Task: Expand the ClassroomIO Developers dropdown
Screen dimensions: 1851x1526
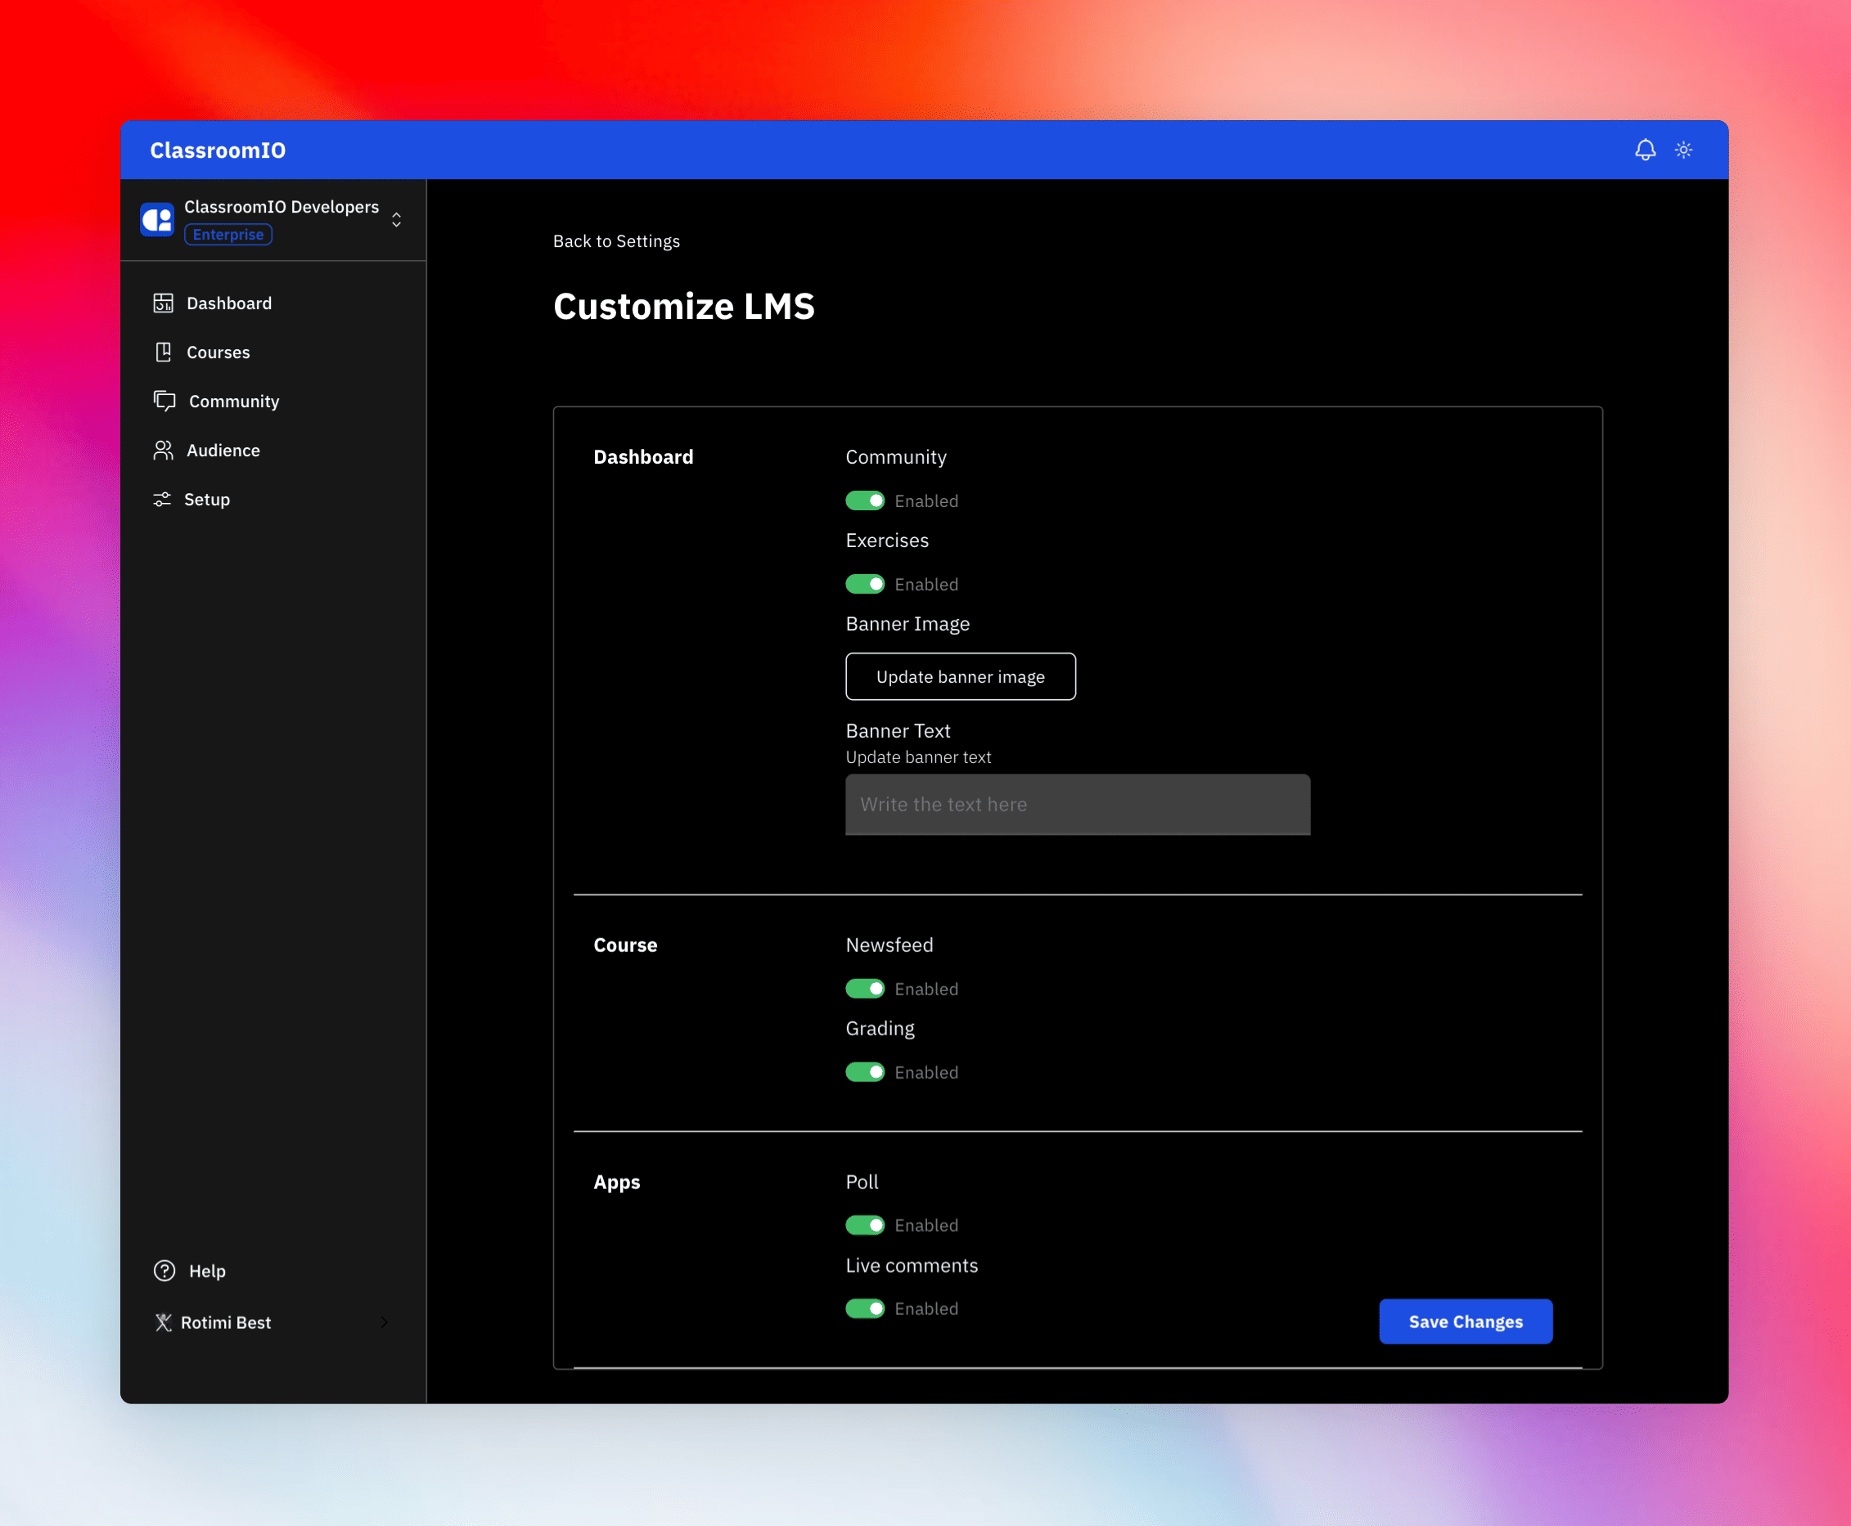Action: click(x=399, y=220)
